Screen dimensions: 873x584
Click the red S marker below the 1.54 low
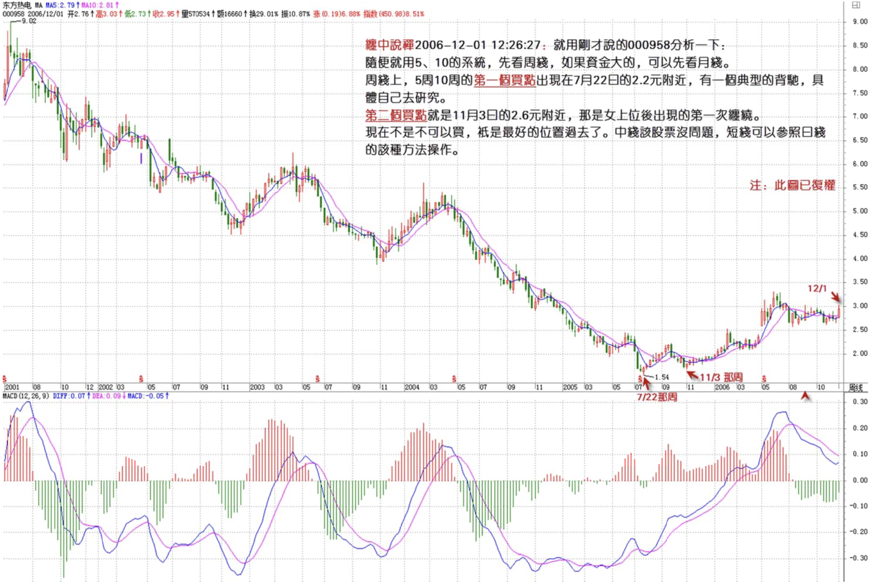point(640,379)
